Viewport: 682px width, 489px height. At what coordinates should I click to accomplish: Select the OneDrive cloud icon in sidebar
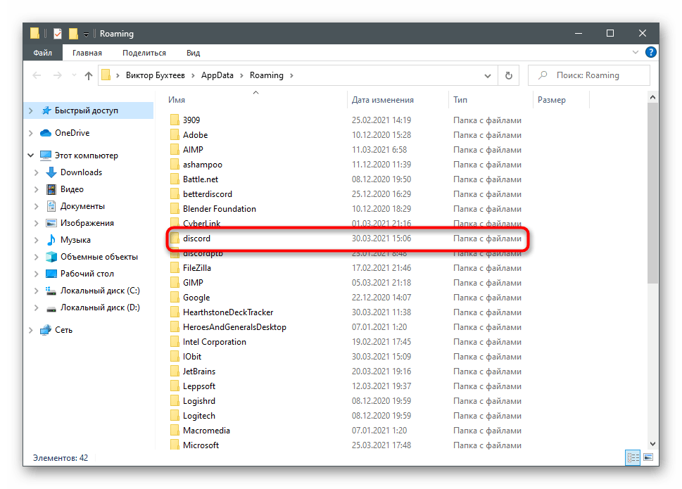tap(46, 133)
